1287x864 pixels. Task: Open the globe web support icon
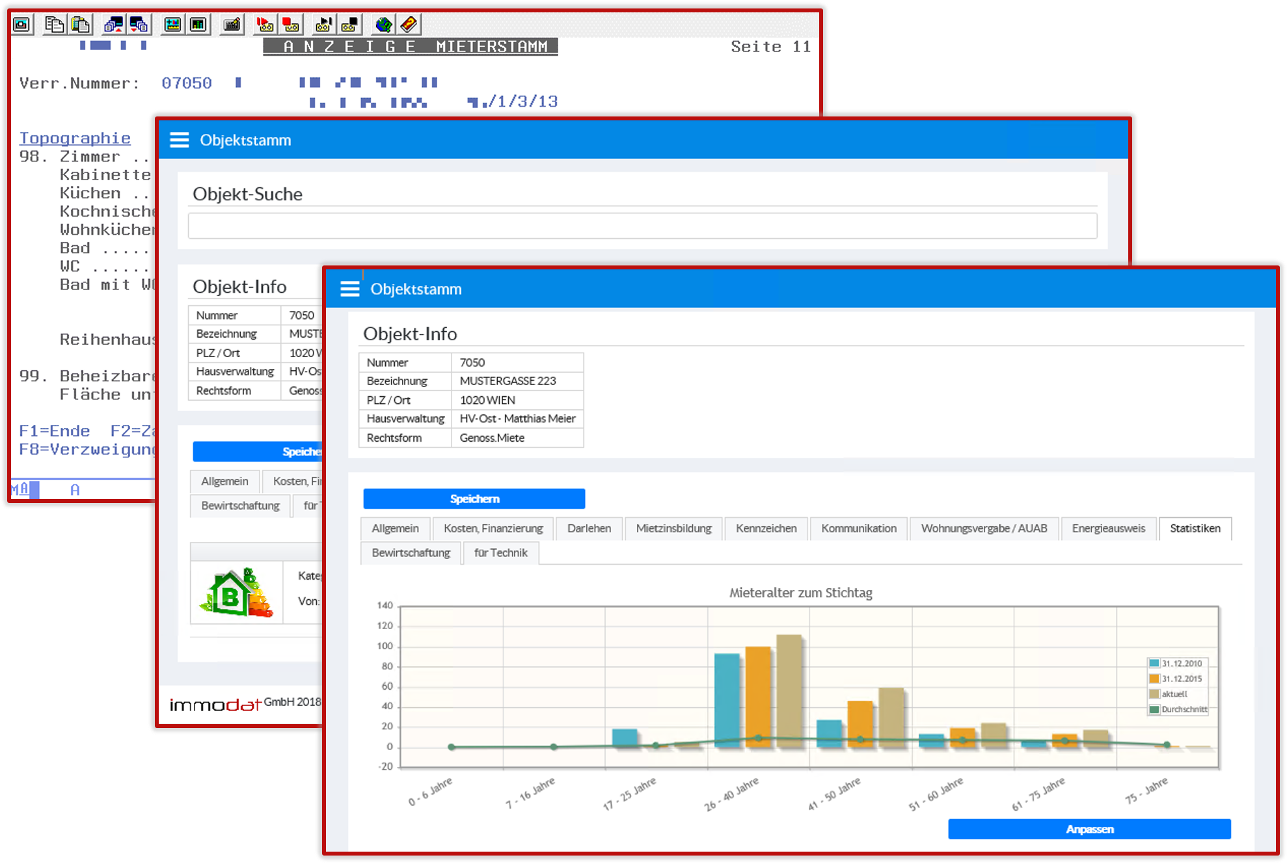click(383, 25)
